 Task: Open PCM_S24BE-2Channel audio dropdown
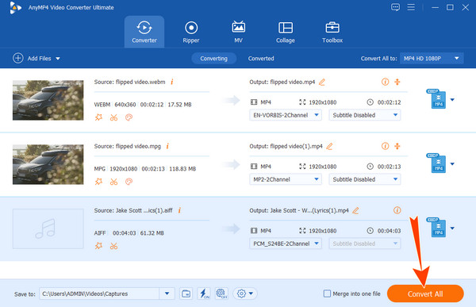286,244
